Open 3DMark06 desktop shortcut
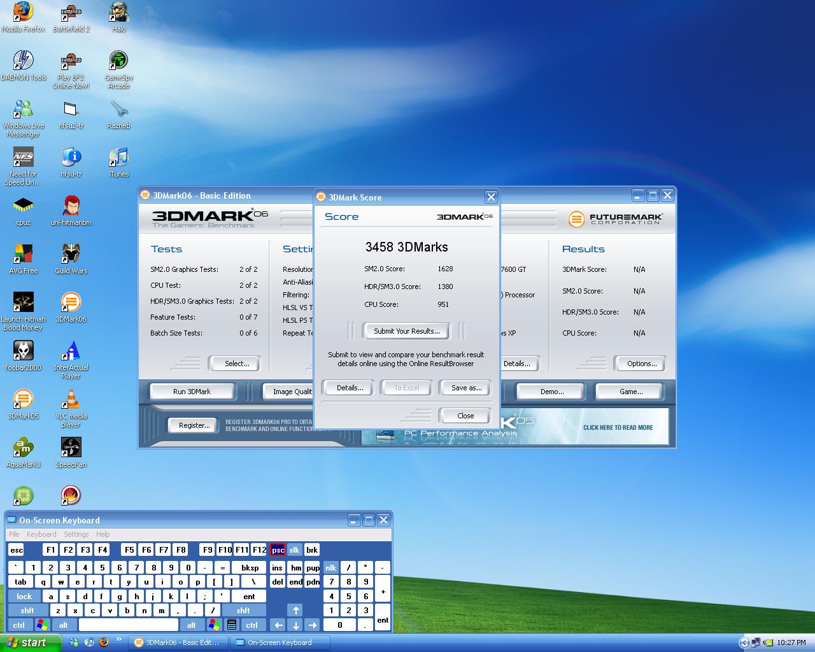Image resolution: width=815 pixels, height=652 pixels. click(71, 308)
